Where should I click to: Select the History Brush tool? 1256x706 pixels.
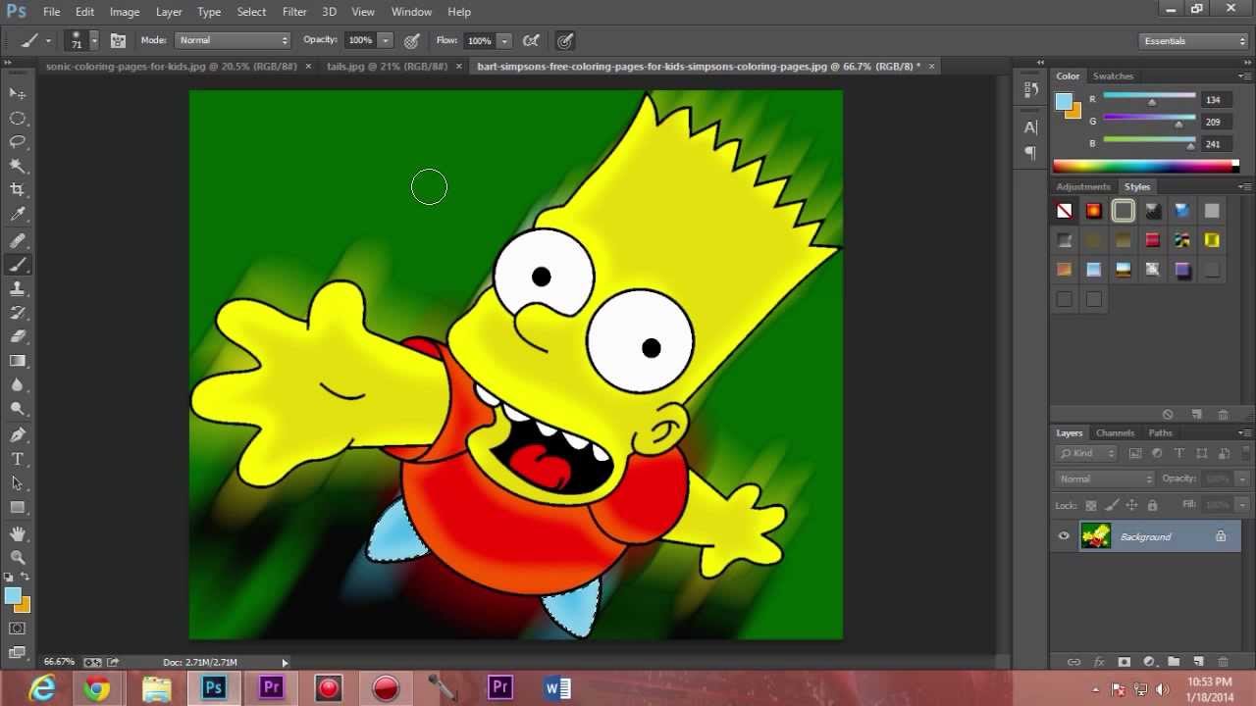[18, 313]
